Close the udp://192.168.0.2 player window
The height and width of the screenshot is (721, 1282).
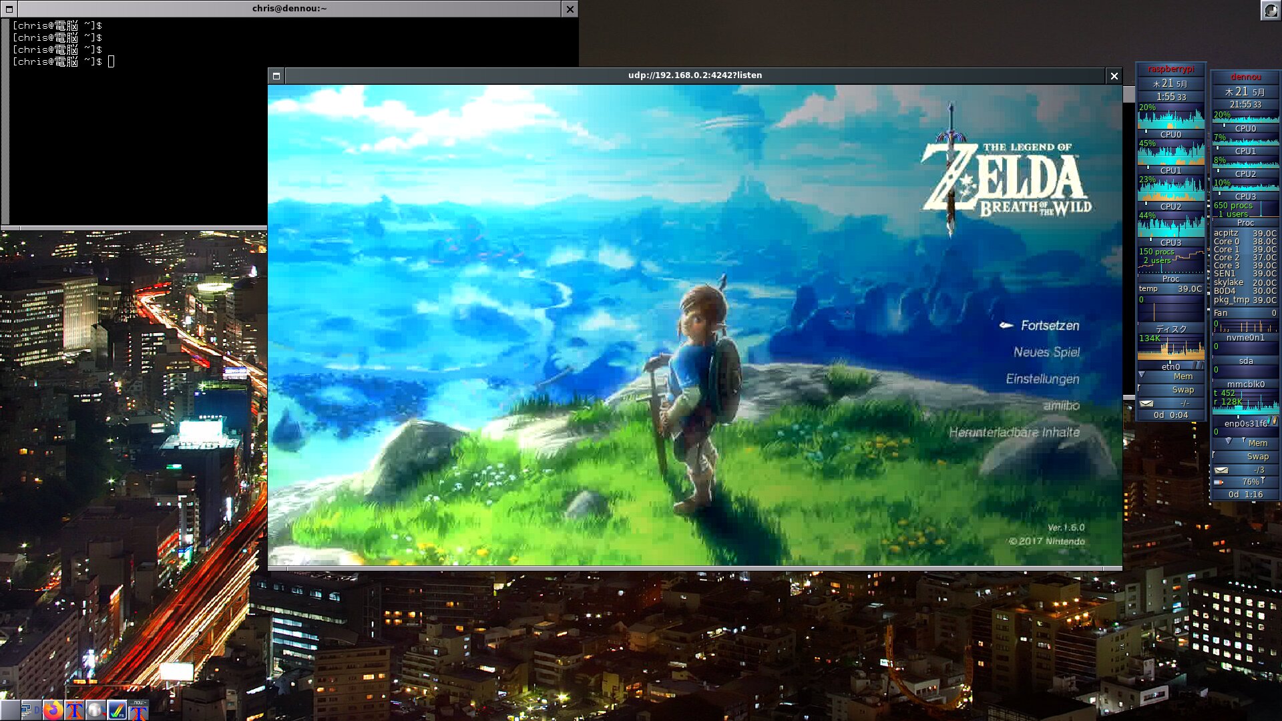[1114, 75]
